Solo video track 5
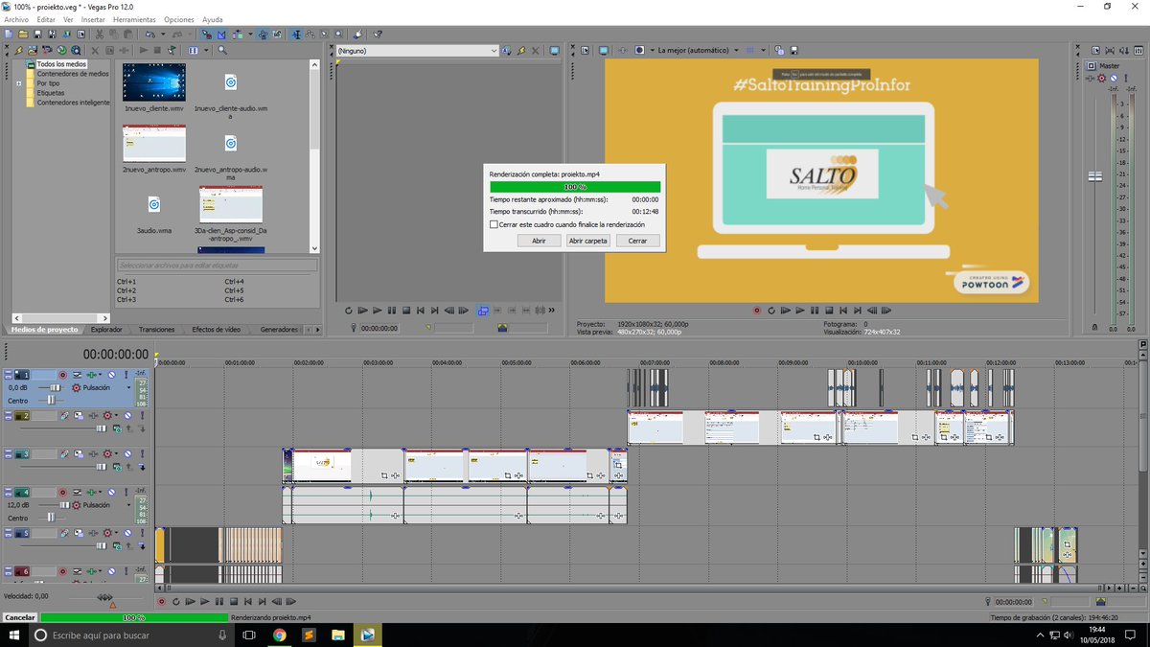This screenshot has height=647, width=1150. (x=142, y=533)
